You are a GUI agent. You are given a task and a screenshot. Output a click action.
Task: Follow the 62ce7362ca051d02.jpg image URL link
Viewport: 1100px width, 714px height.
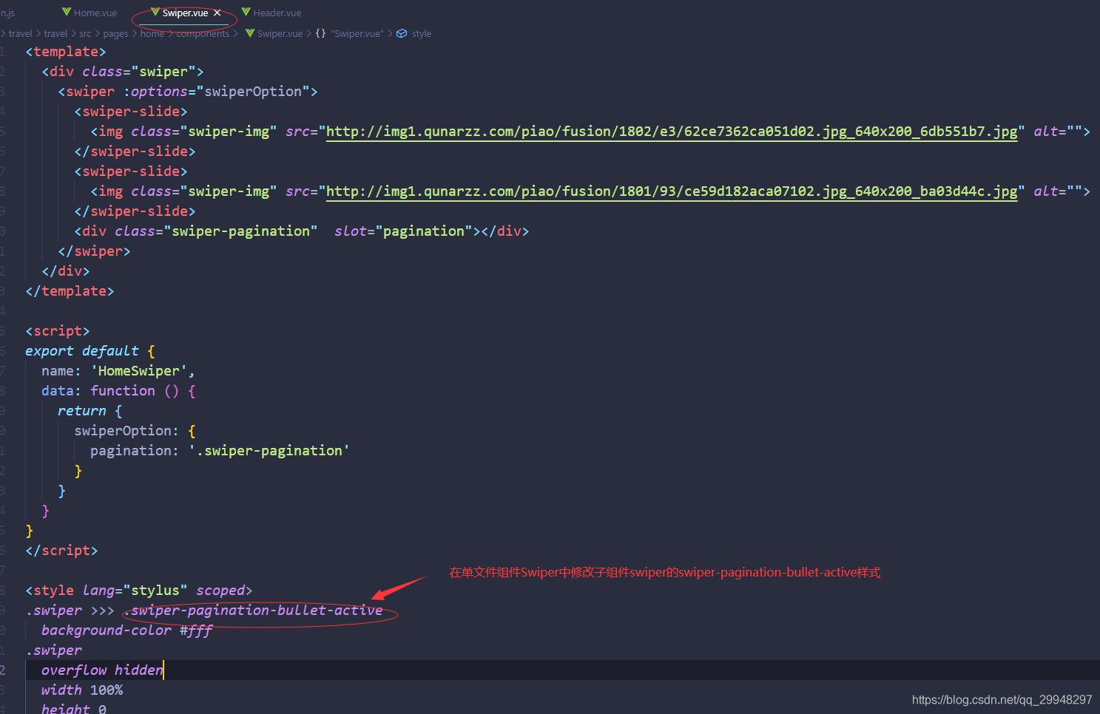tap(672, 131)
